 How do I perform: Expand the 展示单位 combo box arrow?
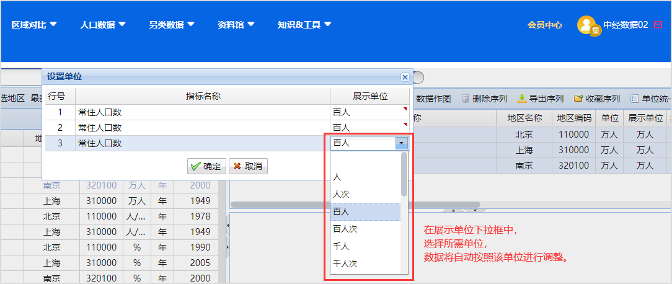402,143
